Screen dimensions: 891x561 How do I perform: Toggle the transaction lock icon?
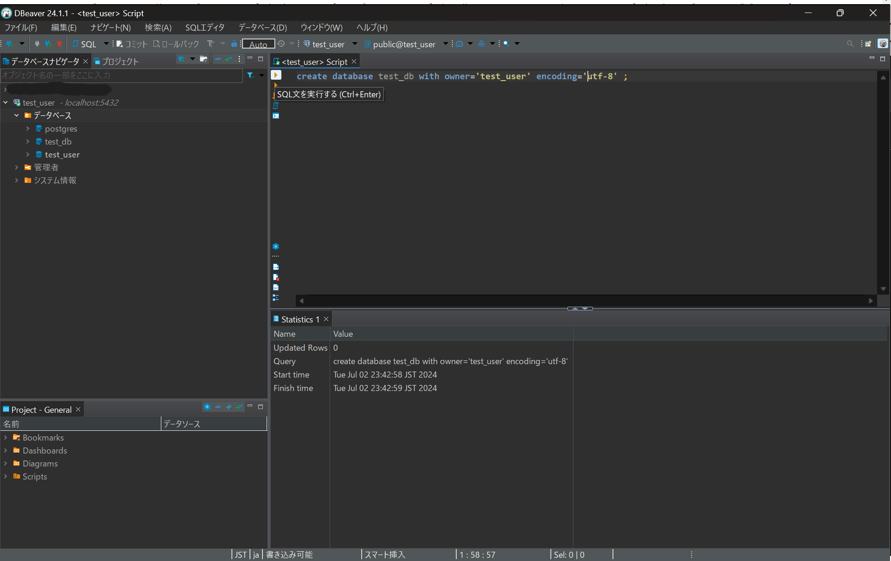click(x=234, y=44)
